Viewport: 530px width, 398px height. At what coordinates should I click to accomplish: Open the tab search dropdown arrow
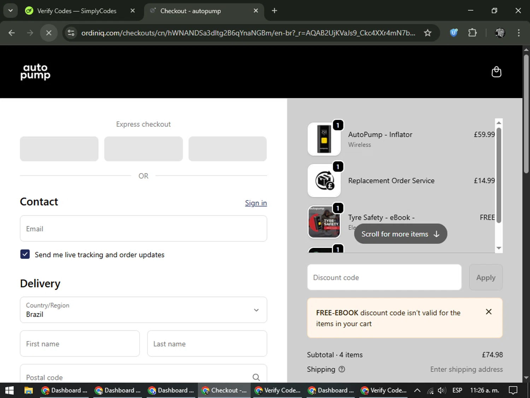[11, 11]
